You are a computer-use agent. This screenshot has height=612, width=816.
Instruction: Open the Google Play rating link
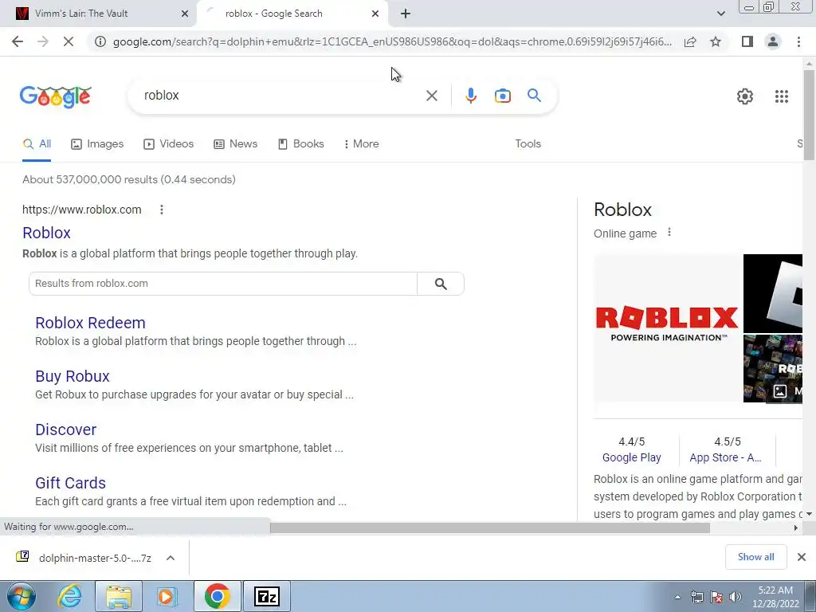tap(631, 457)
